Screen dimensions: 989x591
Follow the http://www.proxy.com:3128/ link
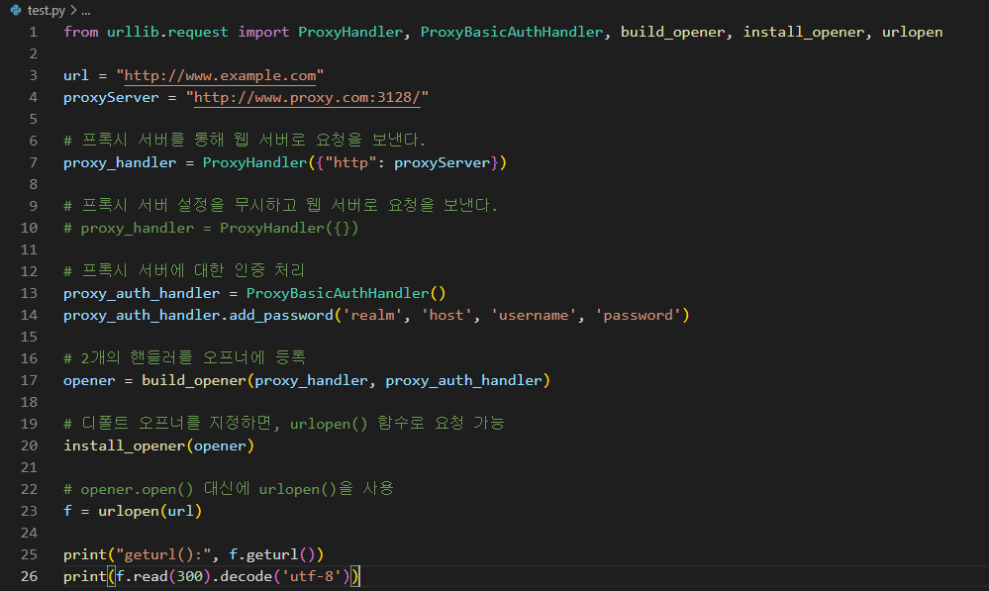[307, 98]
